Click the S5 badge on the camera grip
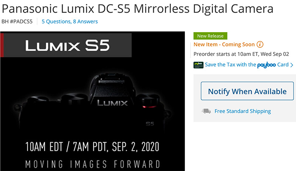The height and width of the screenshot is (171, 296). pos(149,124)
